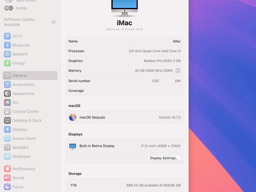256x192 pixels.
Task: Open the Focus moon icon
Action: (7, 187)
